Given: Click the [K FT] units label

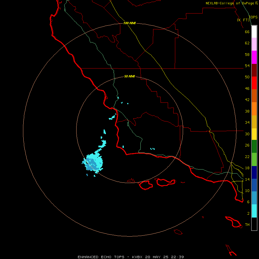Looking at the screenshot, I should tap(243, 20).
